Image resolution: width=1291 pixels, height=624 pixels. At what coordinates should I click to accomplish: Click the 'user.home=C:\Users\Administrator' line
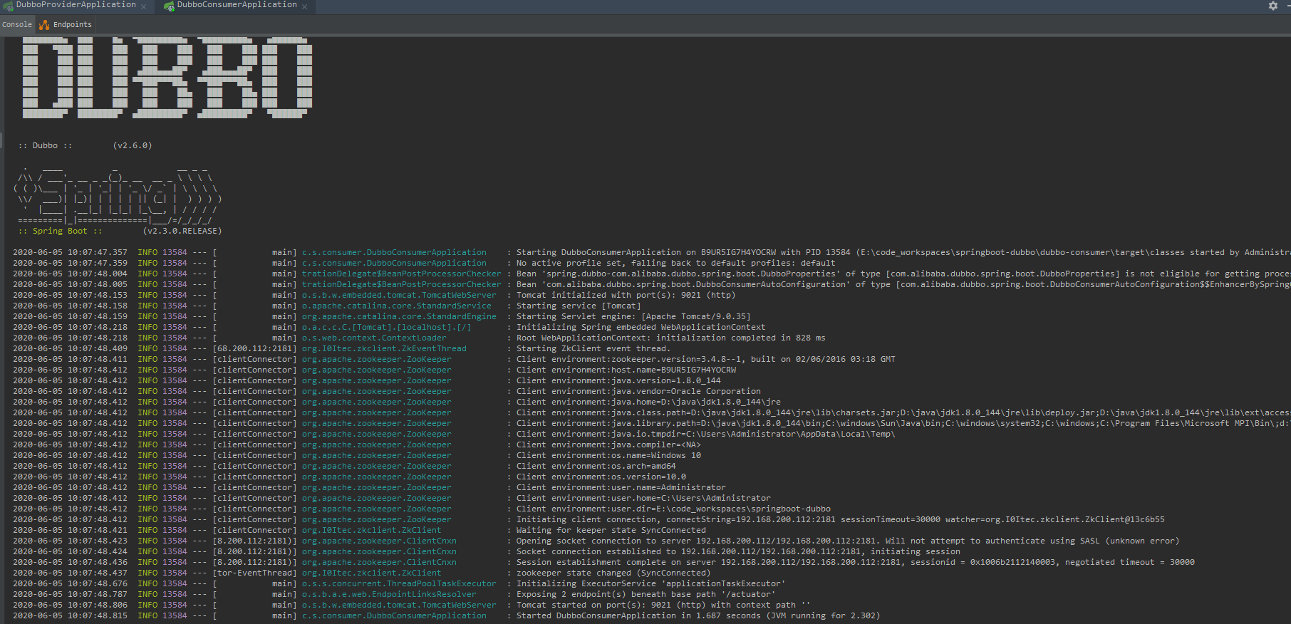pyautogui.click(x=643, y=498)
